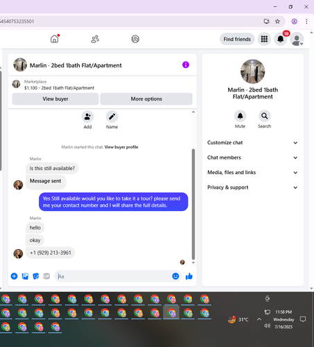Click the purple conversation information icon

[x=186, y=65]
